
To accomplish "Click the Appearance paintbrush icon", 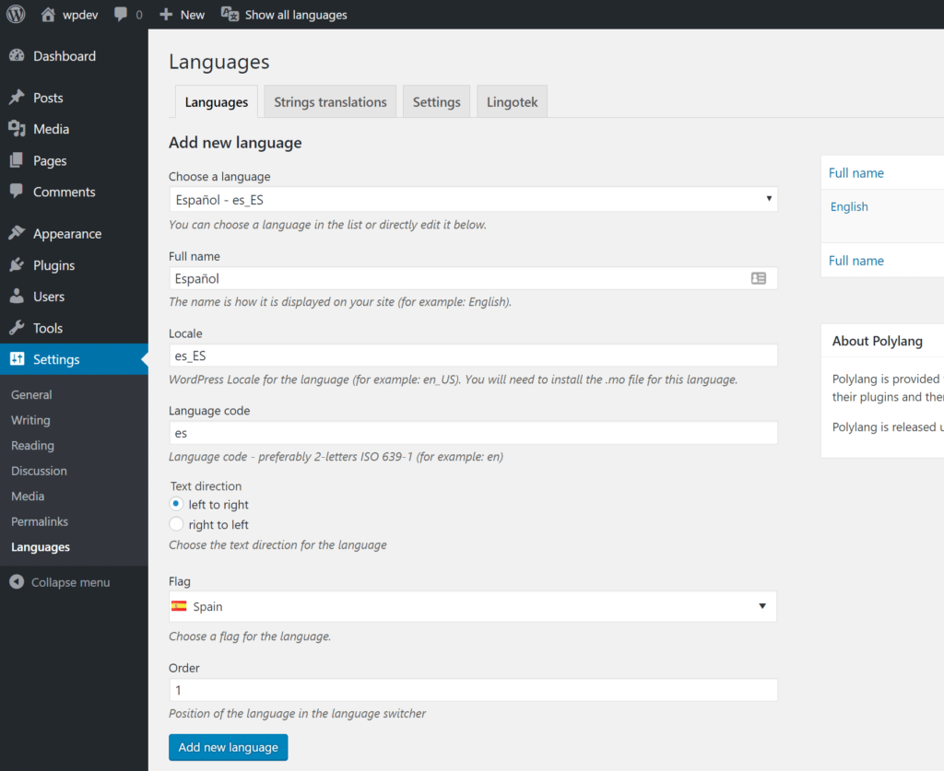I will point(17,234).
